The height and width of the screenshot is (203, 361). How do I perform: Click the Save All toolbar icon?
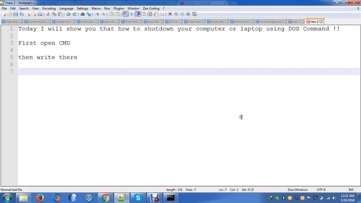(x=21, y=14)
